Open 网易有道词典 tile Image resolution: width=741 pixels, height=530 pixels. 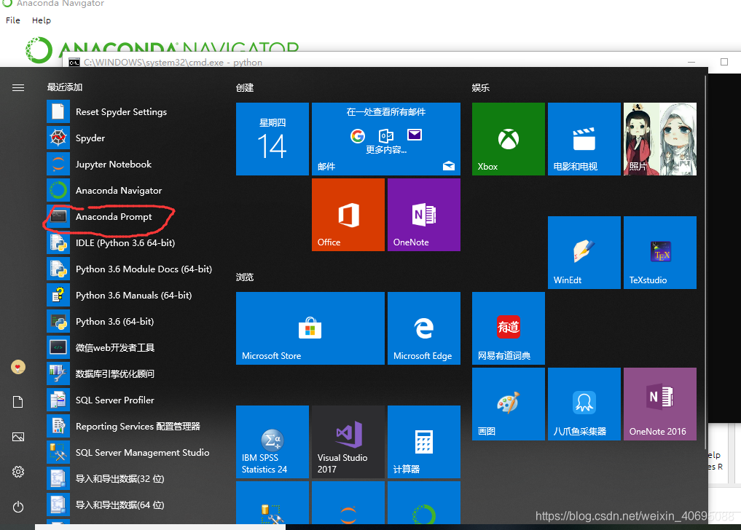click(x=509, y=328)
